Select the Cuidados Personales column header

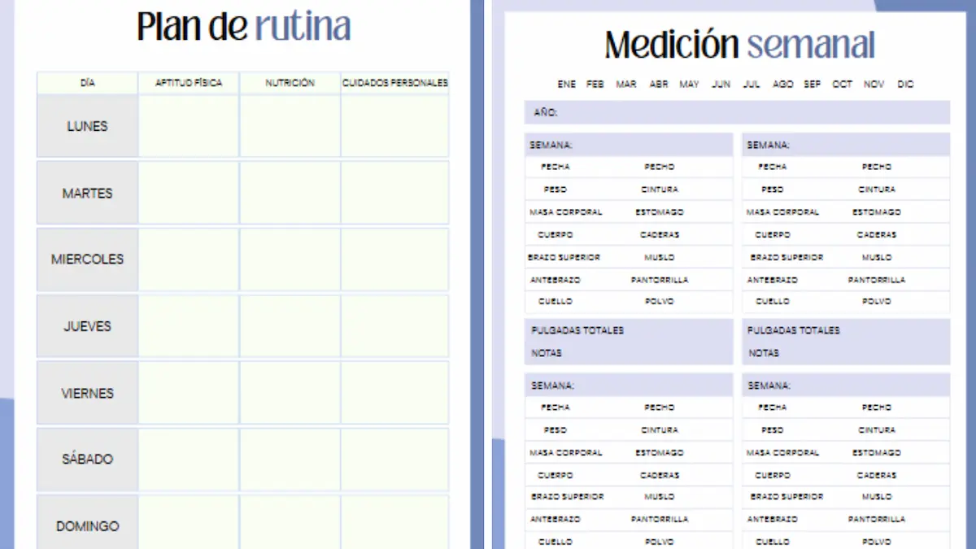[x=394, y=83]
